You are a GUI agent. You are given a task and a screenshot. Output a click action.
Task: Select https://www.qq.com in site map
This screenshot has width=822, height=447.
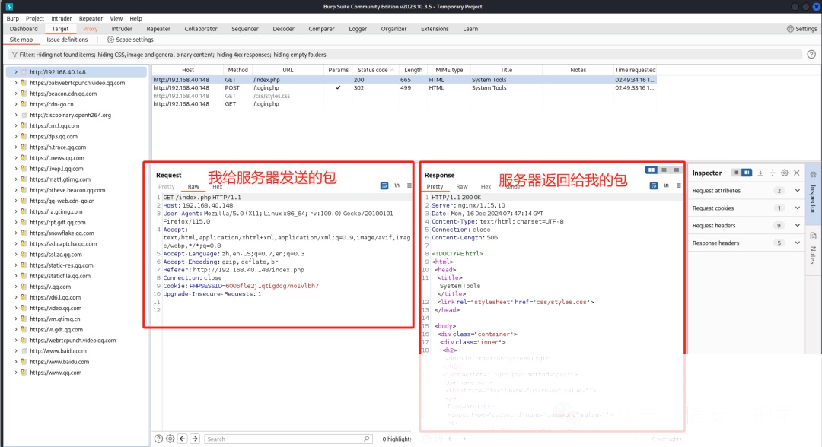tap(56, 372)
